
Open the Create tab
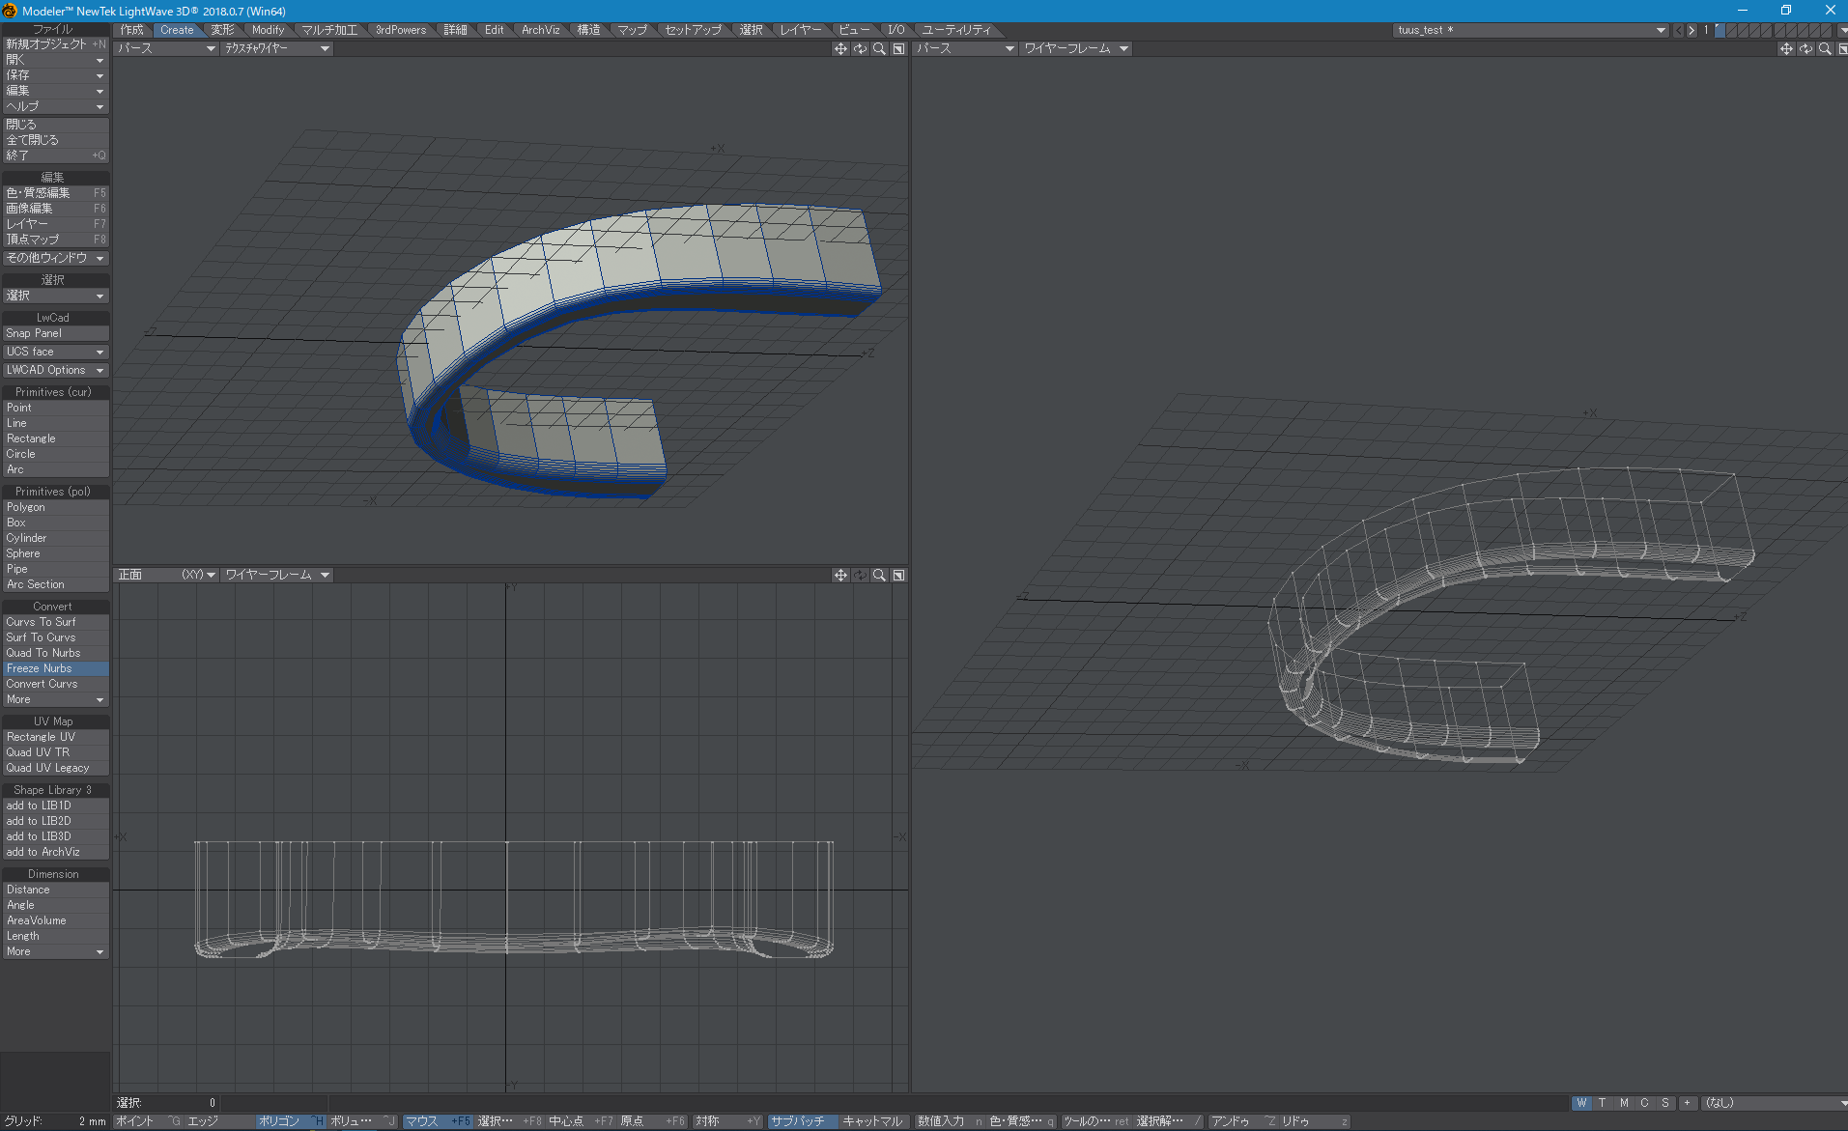(177, 30)
